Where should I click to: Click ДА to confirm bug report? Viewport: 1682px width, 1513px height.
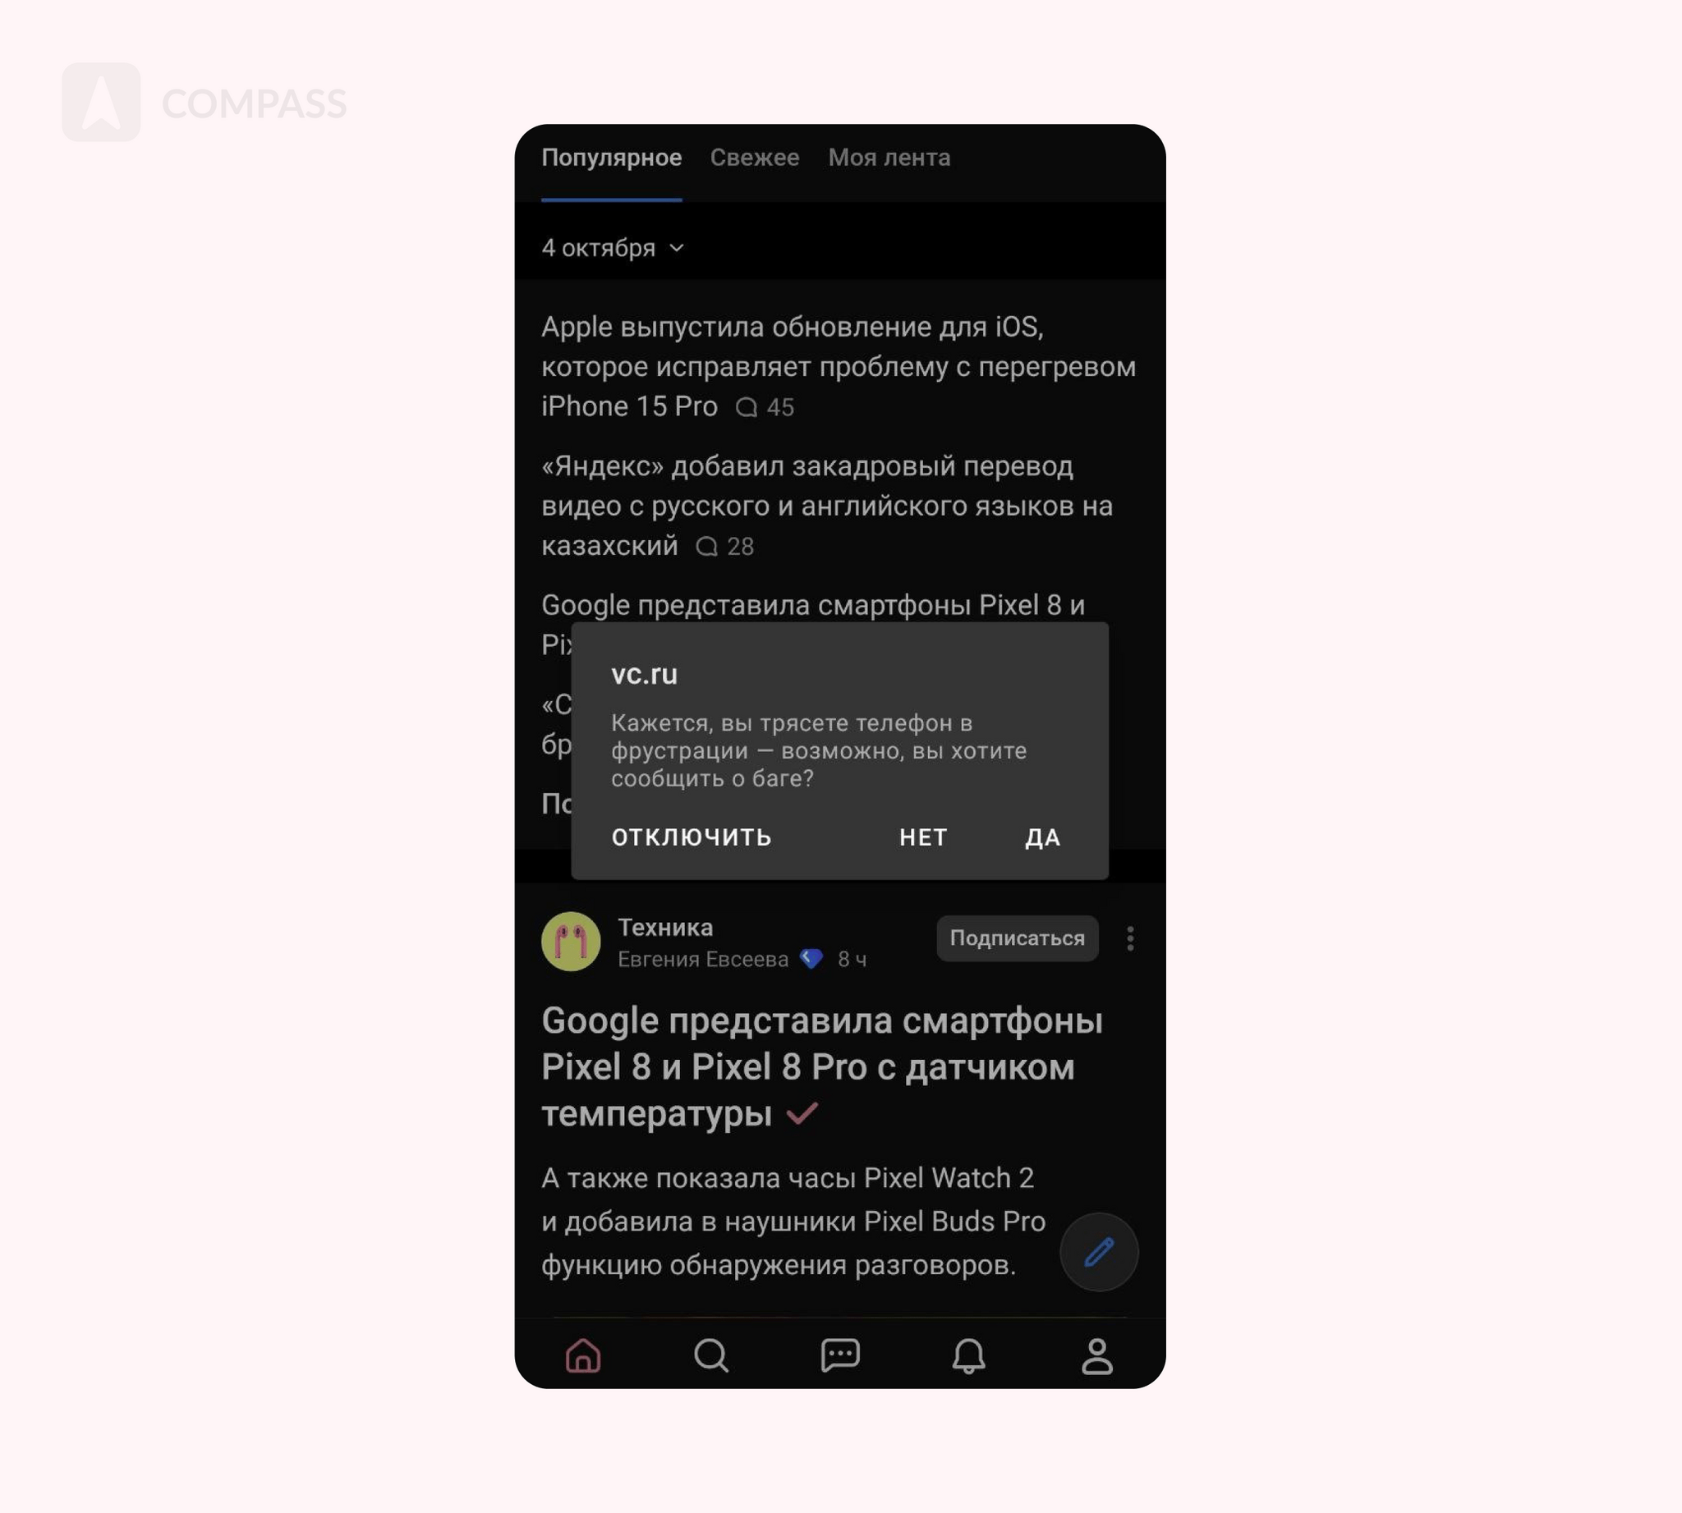pos(1042,836)
